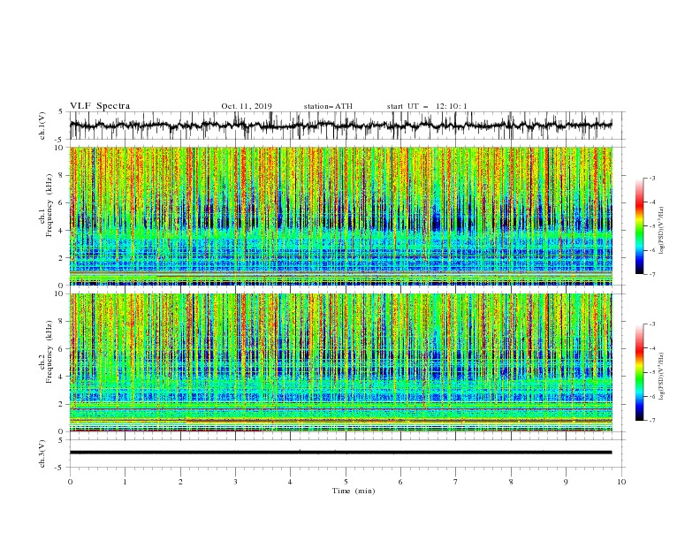Click the "VLF Spectra" plot title
This screenshot has width=700, height=541.
(100, 106)
